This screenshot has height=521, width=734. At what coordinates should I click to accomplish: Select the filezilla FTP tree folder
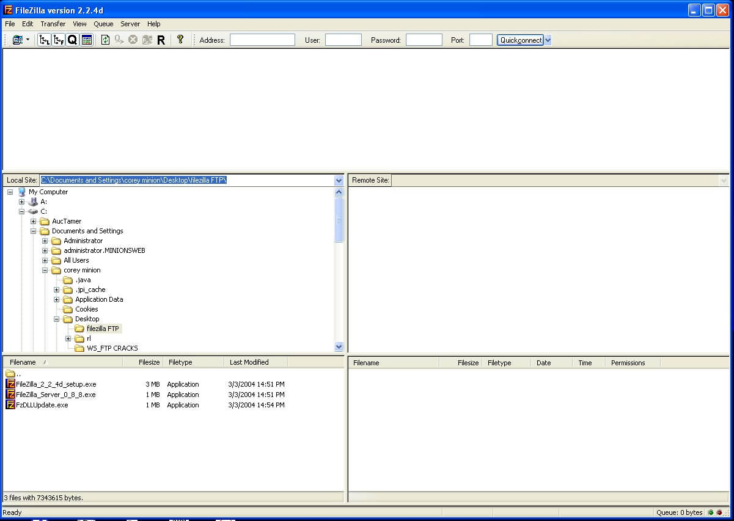[103, 329]
